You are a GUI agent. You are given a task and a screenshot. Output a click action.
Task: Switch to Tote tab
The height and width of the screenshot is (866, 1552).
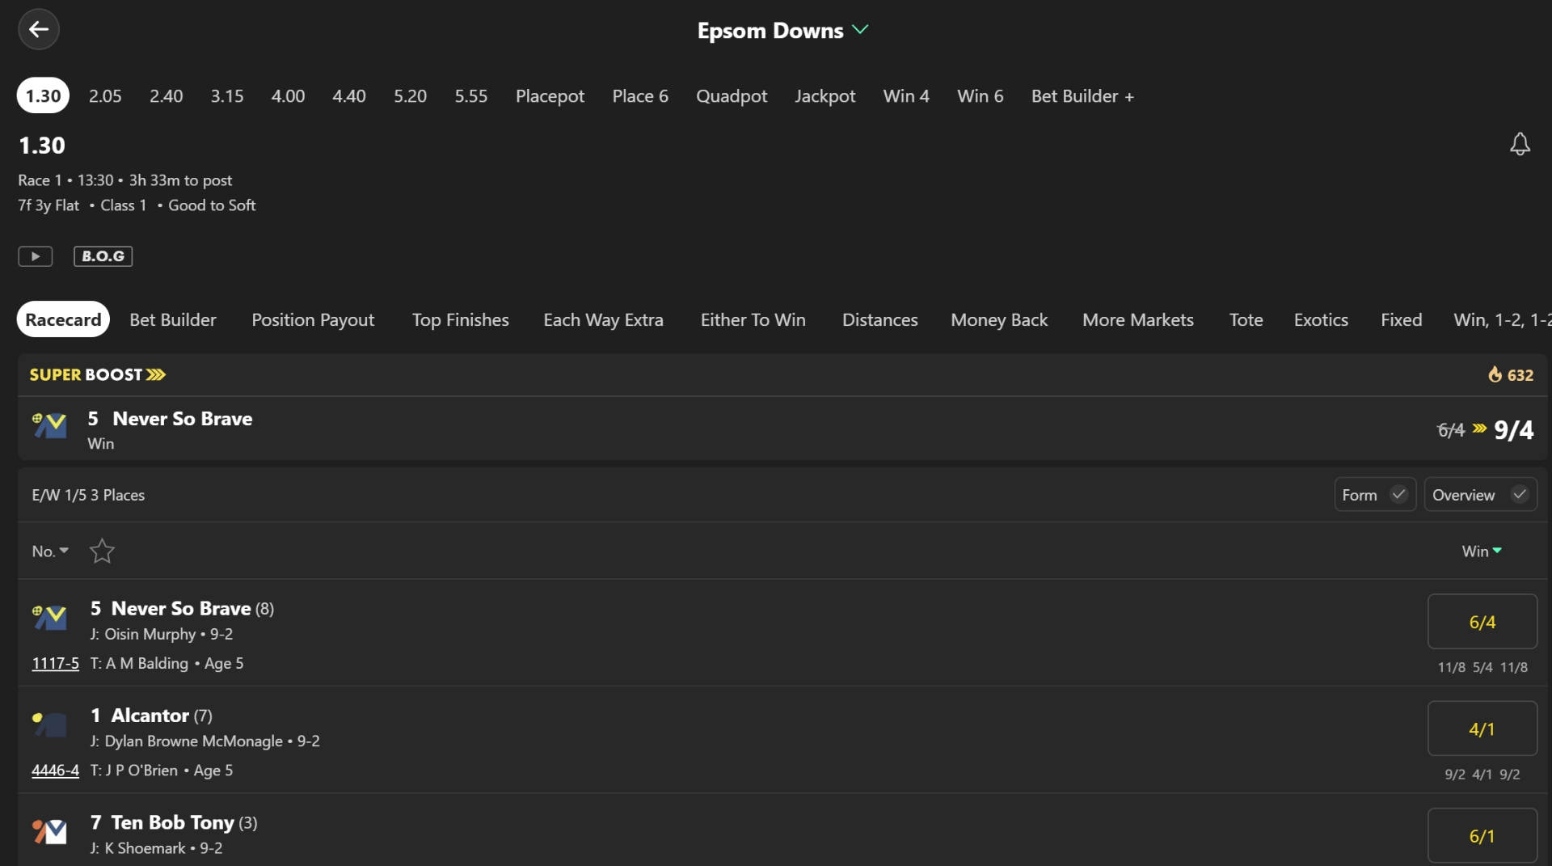point(1246,319)
